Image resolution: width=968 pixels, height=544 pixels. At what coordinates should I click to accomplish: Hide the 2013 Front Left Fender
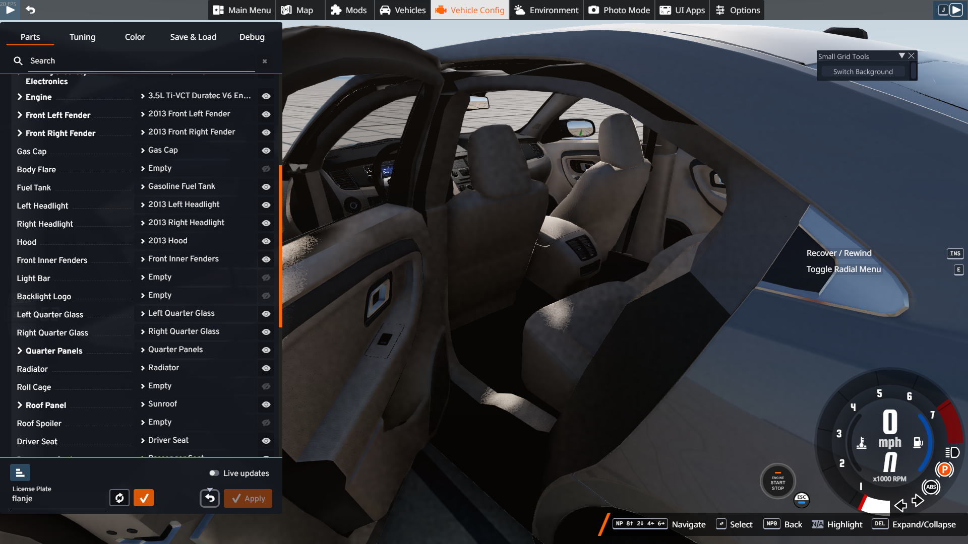[266, 114]
